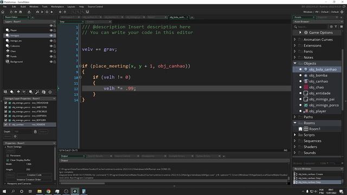Expand the Animation Curves folder
Viewport: 347px width, 195px height.
click(295, 40)
